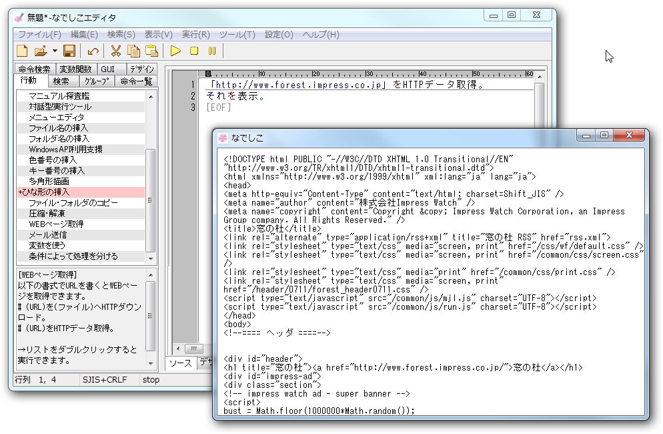The image size is (663, 434).
Task: Click the action list scroll-up arrow
Action: pos(151,97)
